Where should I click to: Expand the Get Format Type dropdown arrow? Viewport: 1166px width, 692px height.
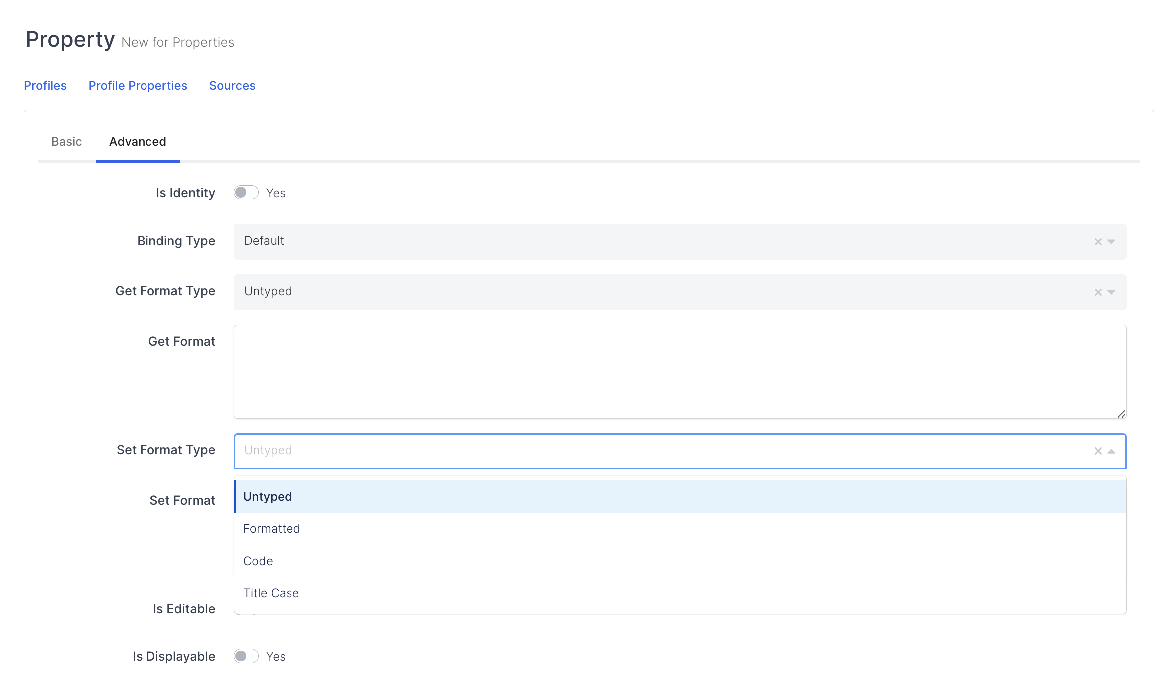[x=1111, y=292]
